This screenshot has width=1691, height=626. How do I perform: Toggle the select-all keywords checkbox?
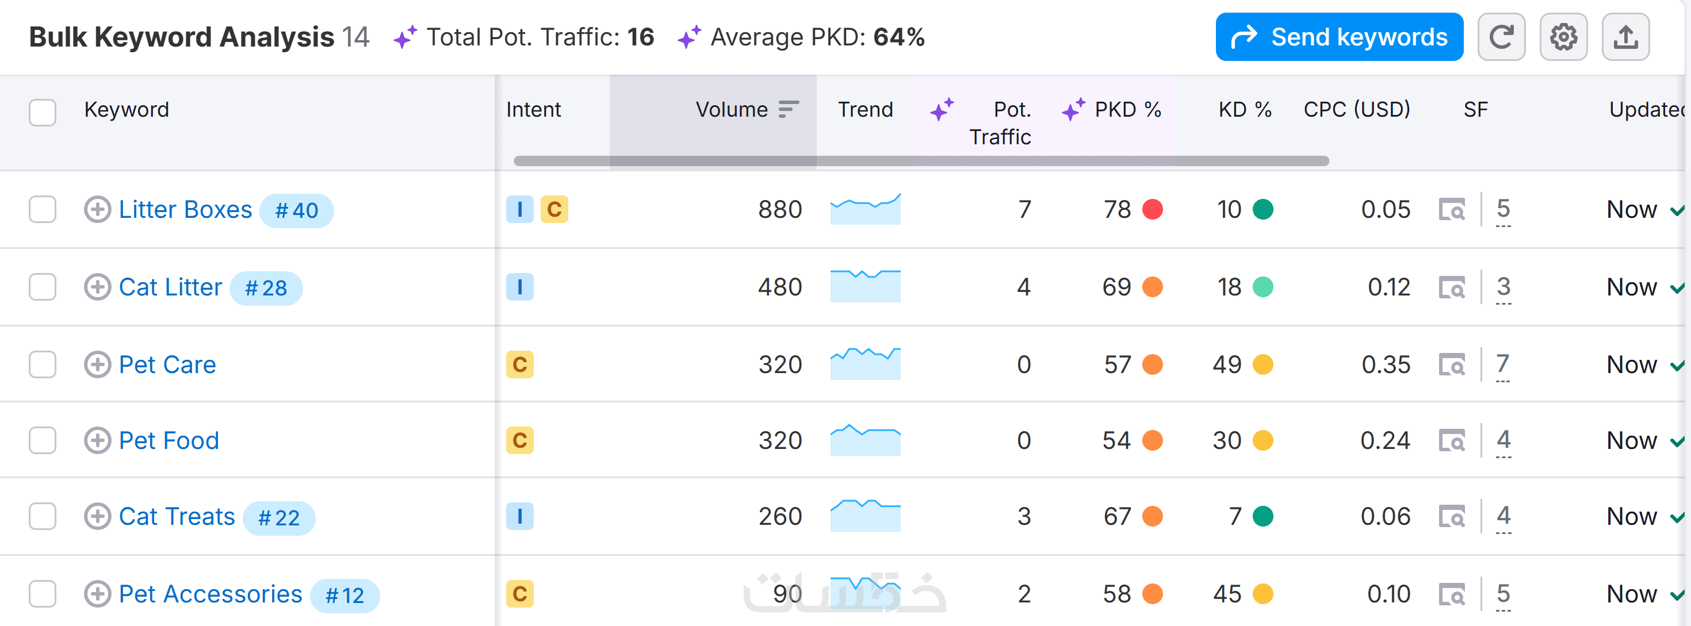(x=43, y=112)
